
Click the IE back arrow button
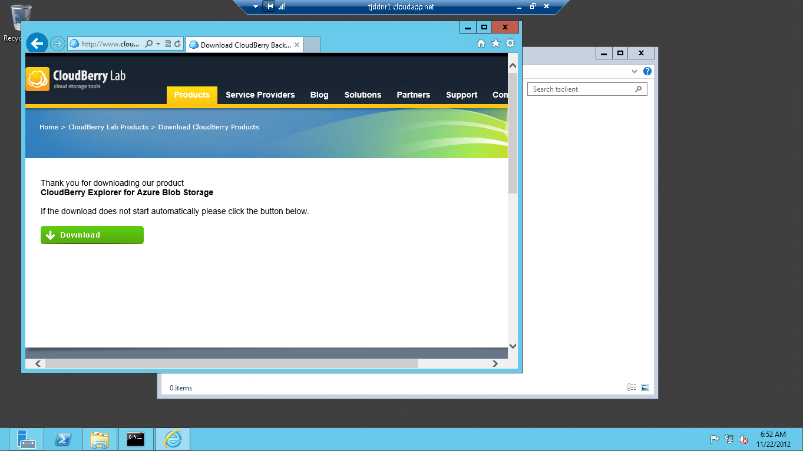(x=37, y=43)
